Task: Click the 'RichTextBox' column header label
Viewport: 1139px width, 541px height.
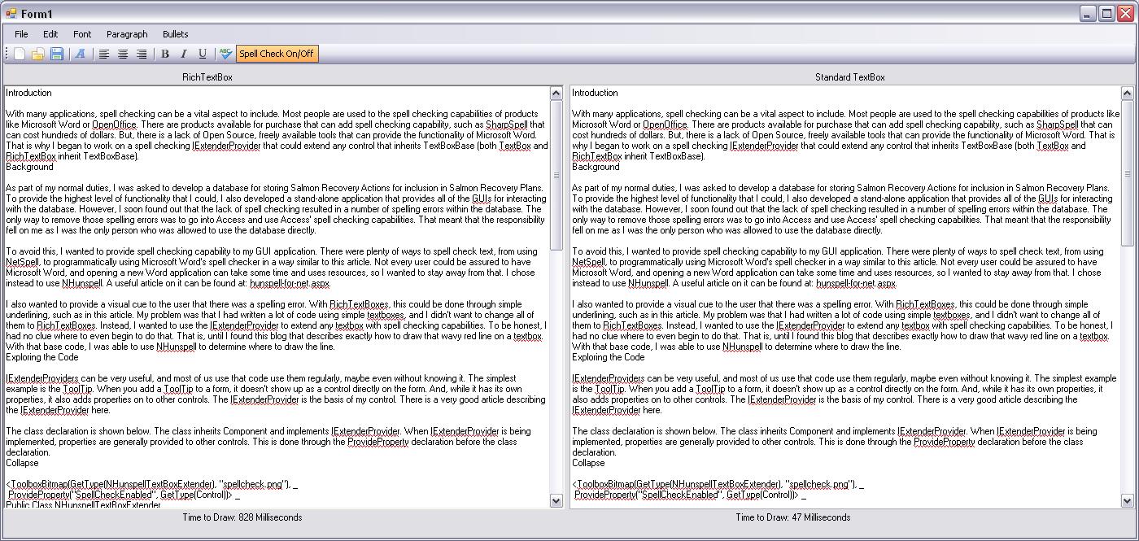Action: point(207,77)
